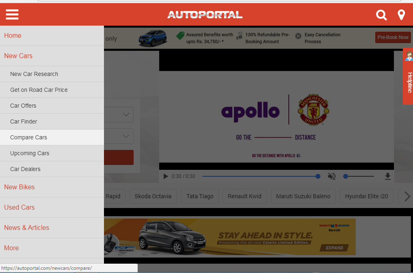Select Compare Cars menu item
The height and width of the screenshot is (273, 413).
pos(52,137)
